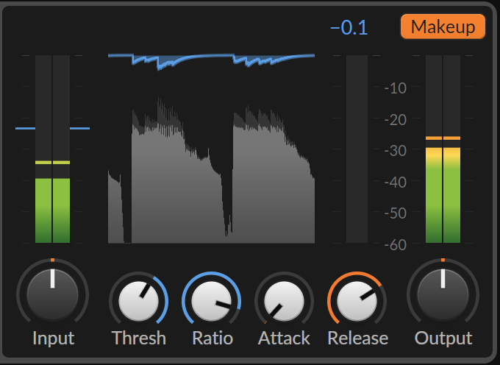Click the stereo output level meter
Viewport: 500px width, 365px height.
pos(443,149)
